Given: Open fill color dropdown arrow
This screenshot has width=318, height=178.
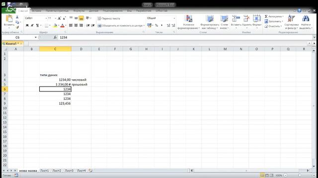Looking at the screenshot, I should pos(59,25).
